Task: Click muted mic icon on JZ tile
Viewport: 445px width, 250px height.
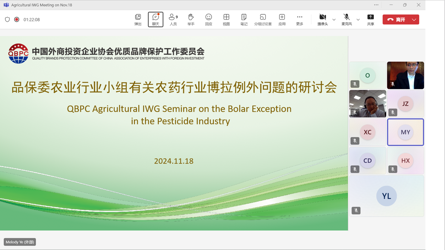Action: (393, 112)
